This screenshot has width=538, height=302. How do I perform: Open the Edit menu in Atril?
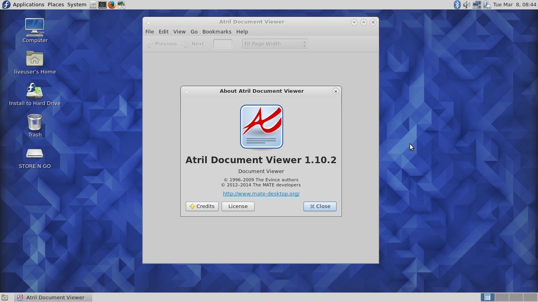click(x=163, y=31)
